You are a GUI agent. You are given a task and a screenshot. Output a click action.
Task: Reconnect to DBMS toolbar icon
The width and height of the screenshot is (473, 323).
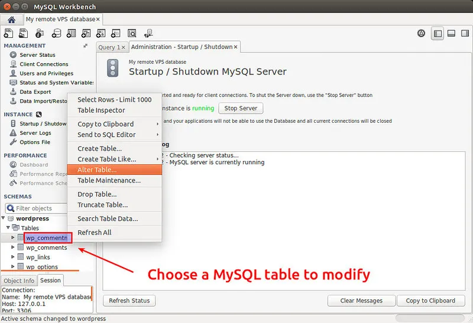148,33
